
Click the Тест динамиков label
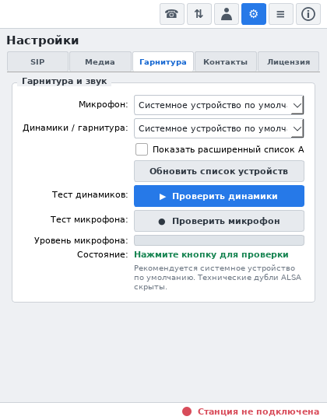click(x=90, y=194)
